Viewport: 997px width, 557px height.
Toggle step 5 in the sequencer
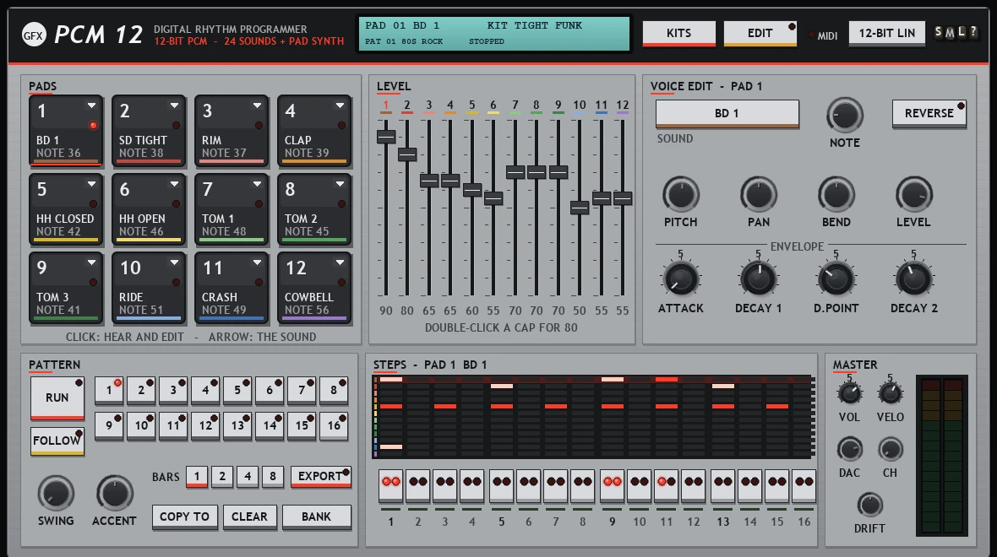[x=502, y=486]
